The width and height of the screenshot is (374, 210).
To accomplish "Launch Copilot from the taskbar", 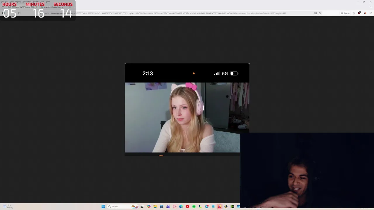I will coord(149,206).
